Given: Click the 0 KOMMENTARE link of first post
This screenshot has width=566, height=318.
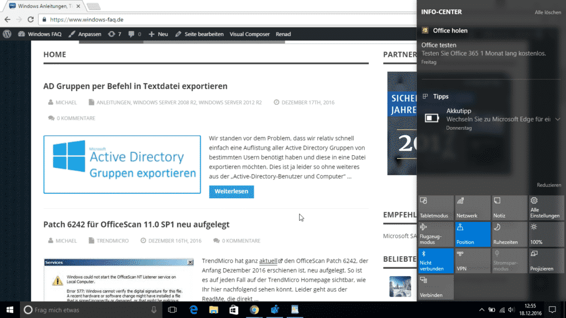Looking at the screenshot, I should click(x=76, y=118).
